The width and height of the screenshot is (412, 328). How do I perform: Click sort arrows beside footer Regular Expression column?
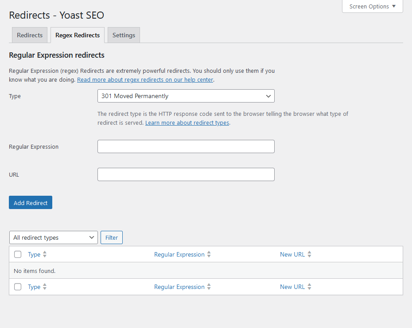(x=209, y=287)
